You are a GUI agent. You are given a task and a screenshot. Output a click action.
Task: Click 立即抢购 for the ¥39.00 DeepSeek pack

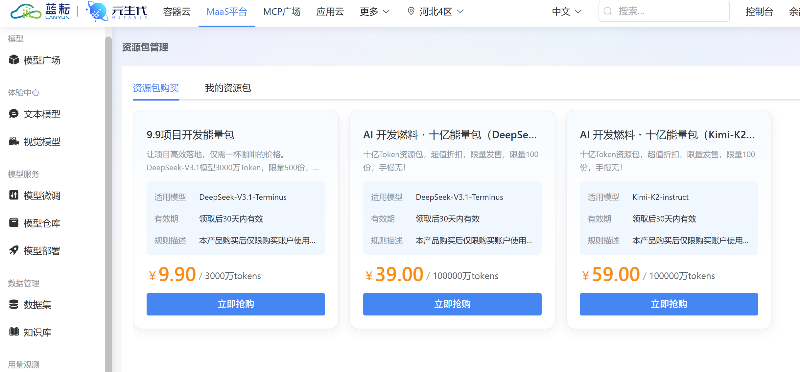[x=452, y=304]
